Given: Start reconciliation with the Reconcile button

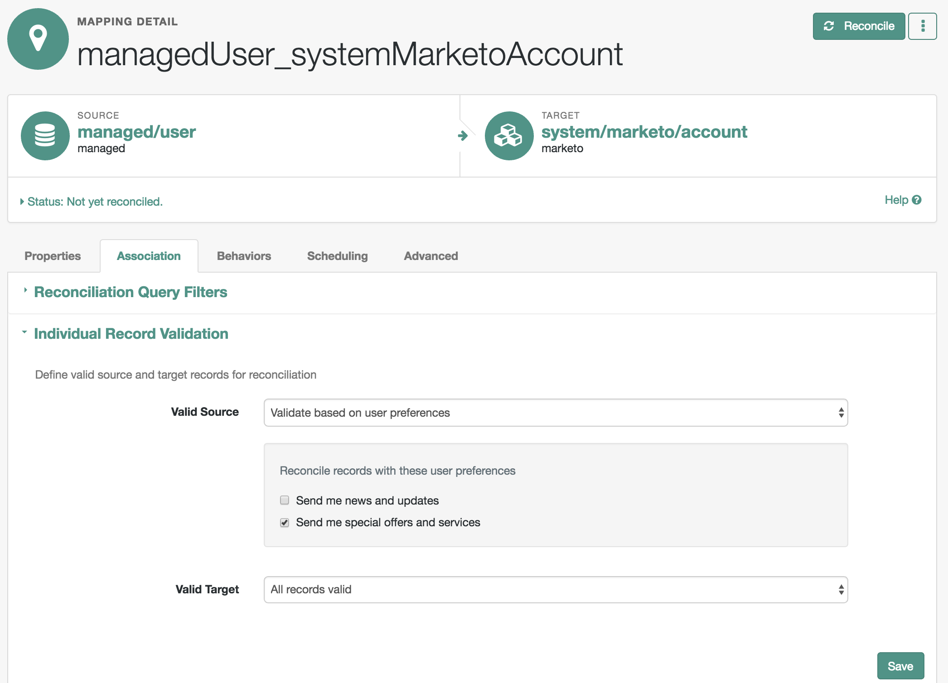Looking at the screenshot, I should pos(859,26).
